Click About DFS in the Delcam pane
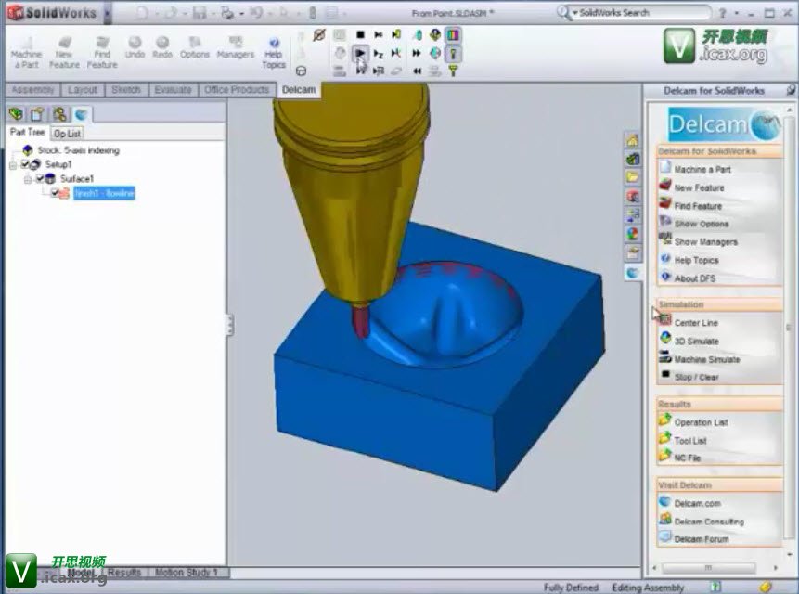Screen dimensions: 799x594 pyautogui.click(x=694, y=278)
